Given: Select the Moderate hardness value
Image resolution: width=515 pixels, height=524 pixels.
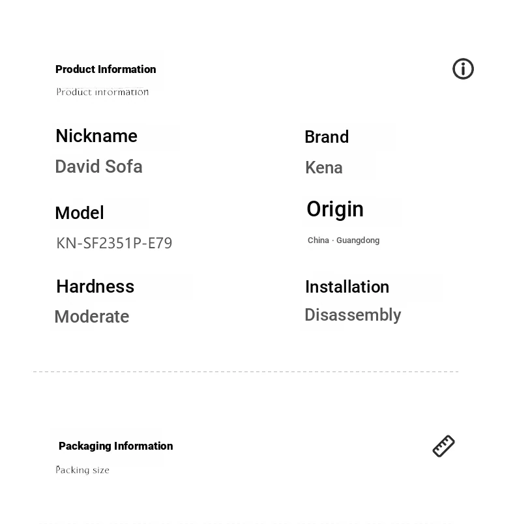Looking at the screenshot, I should (x=91, y=317).
